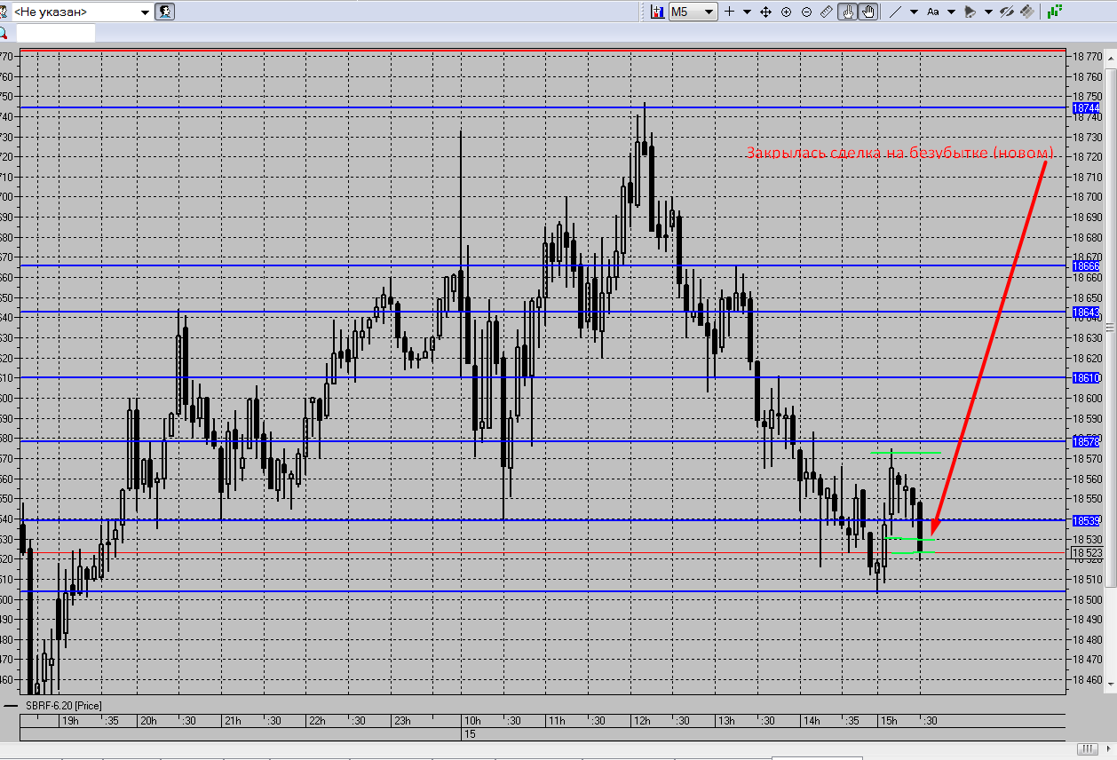Image resolution: width=1117 pixels, height=760 pixels.
Task: Expand the alert bell options arrow
Action: point(988,12)
